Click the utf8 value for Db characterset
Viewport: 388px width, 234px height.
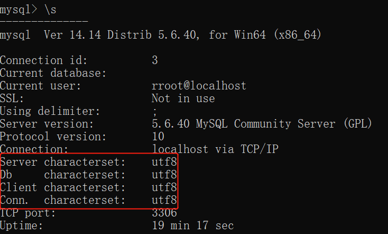coord(164,175)
